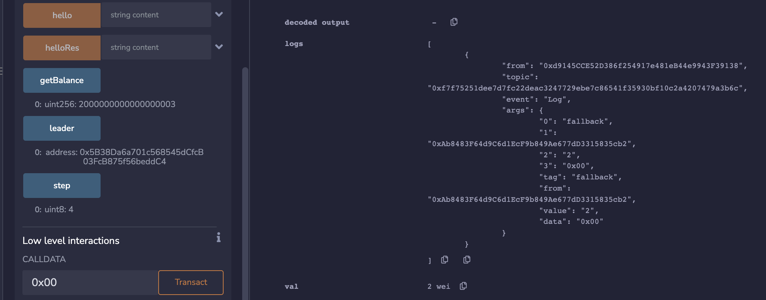766x300 pixels.
Task: Expand the hello function parameters
Action: tap(219, 14)
